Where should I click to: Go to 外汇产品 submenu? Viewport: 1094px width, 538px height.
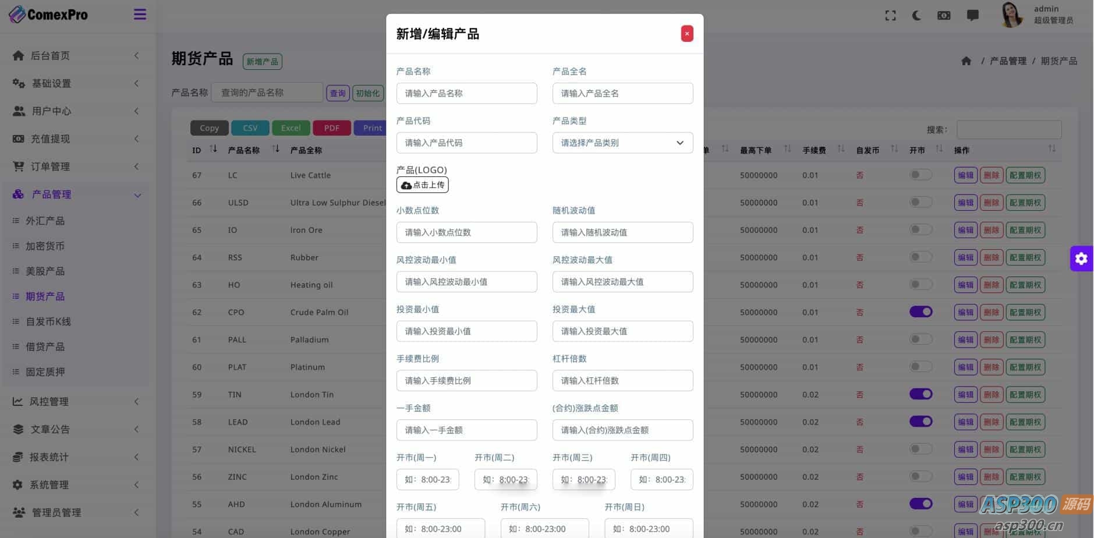45,221
